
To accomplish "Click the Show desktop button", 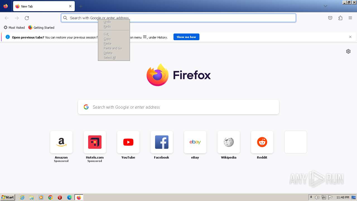I will coord(354,197).
